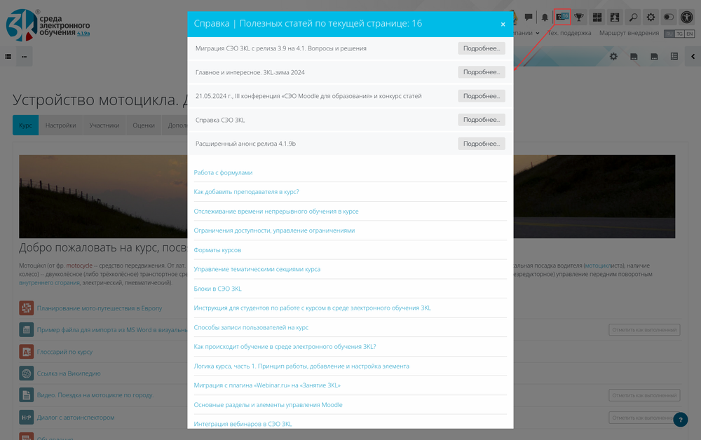This screenshot has height=440, width=701.
Task: Click Подробнее for Главное и интересное article
Action: click(x=482, y=72)
